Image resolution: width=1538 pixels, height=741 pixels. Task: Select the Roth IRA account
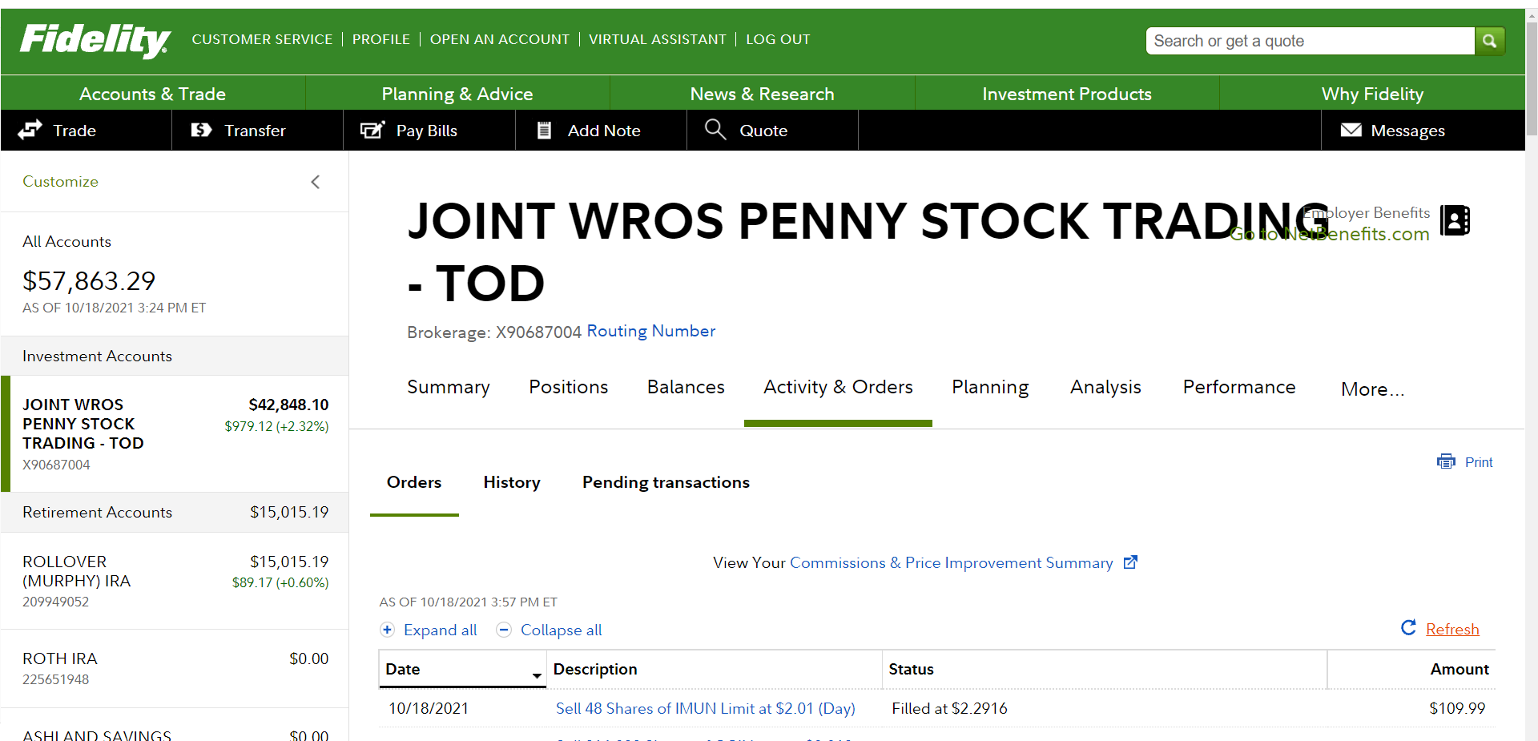tap(175, 668)
